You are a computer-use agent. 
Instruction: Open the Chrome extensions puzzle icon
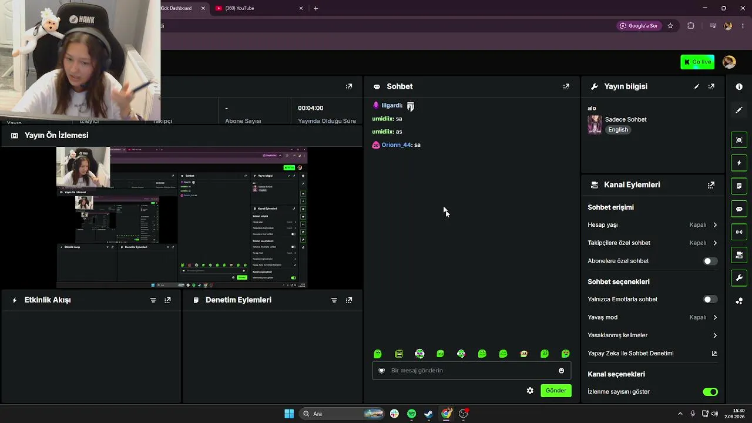691,26
